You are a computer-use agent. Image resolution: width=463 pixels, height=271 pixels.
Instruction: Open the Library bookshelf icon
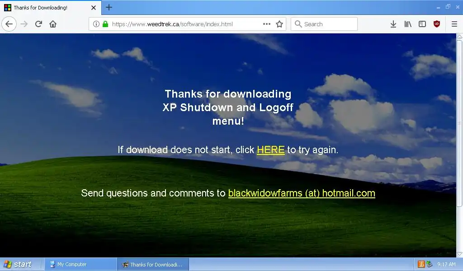[x=408, y=24]
